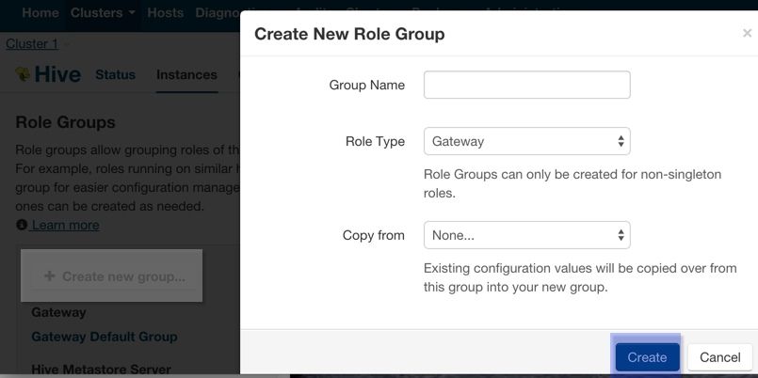Open the Learn more link

pos(65,226)
